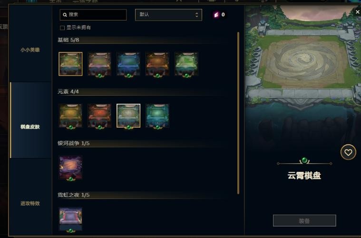361x238 pixels.
Task: Select the purple 银河战争 board skin
Action: pyautogui.click(x=70, y=168)
